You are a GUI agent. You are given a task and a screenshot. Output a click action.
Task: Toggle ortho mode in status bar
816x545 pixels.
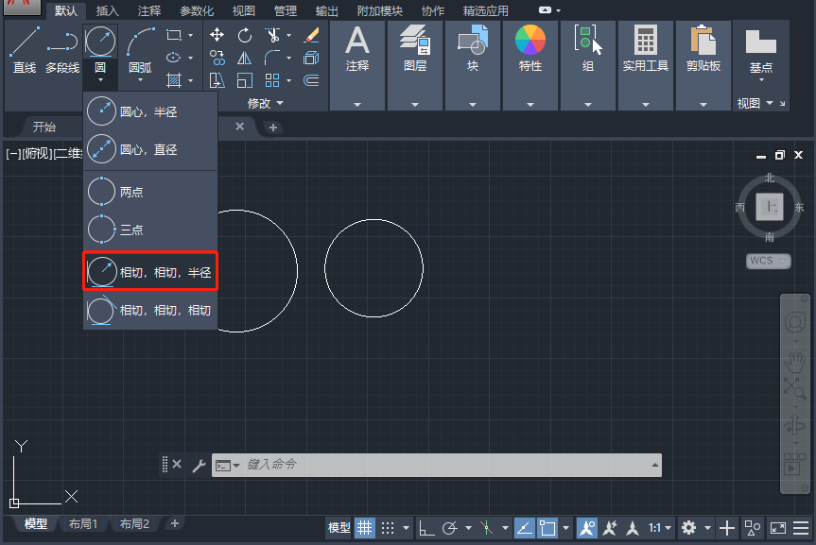[x=426, y=528]
